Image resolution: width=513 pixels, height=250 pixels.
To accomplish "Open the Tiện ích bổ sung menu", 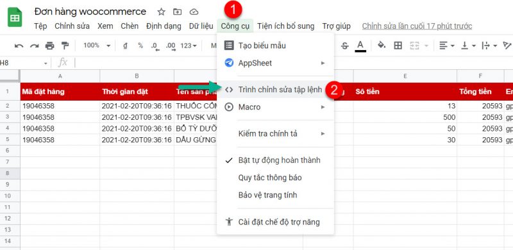I will pyautogui.click(x=285, y=26).
